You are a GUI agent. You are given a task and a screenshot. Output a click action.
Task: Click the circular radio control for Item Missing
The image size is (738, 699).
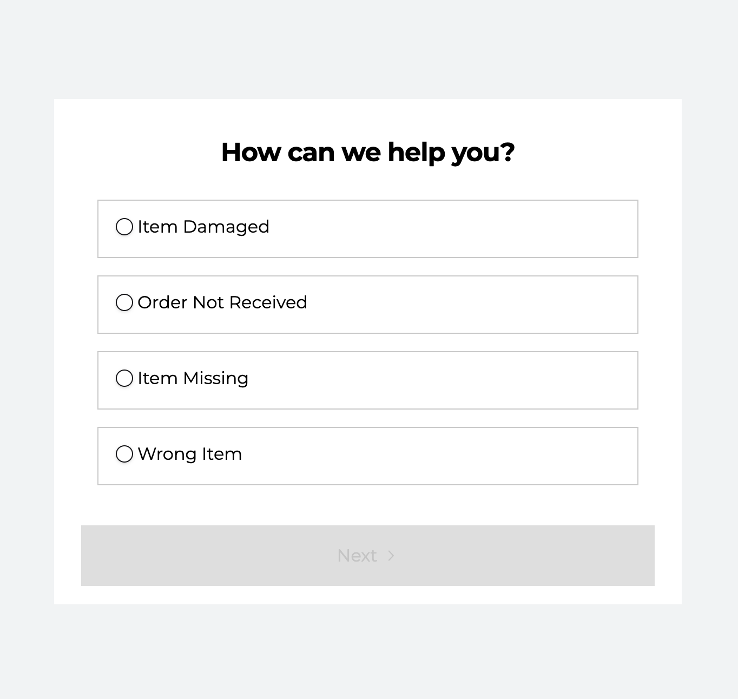[x=124, y=379]
